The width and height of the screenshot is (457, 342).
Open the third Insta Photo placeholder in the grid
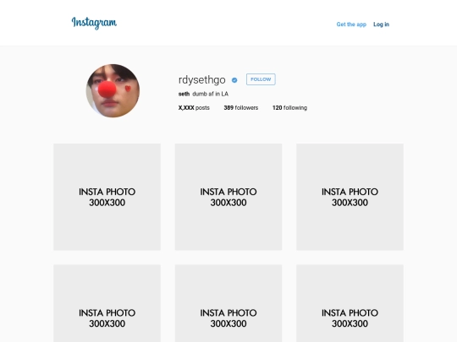pos(350,197)
